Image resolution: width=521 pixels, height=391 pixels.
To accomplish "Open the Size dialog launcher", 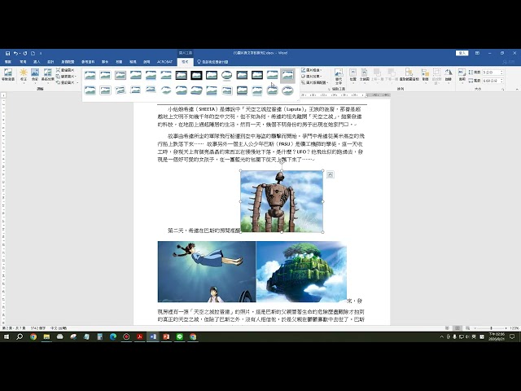I will (503, 89).
